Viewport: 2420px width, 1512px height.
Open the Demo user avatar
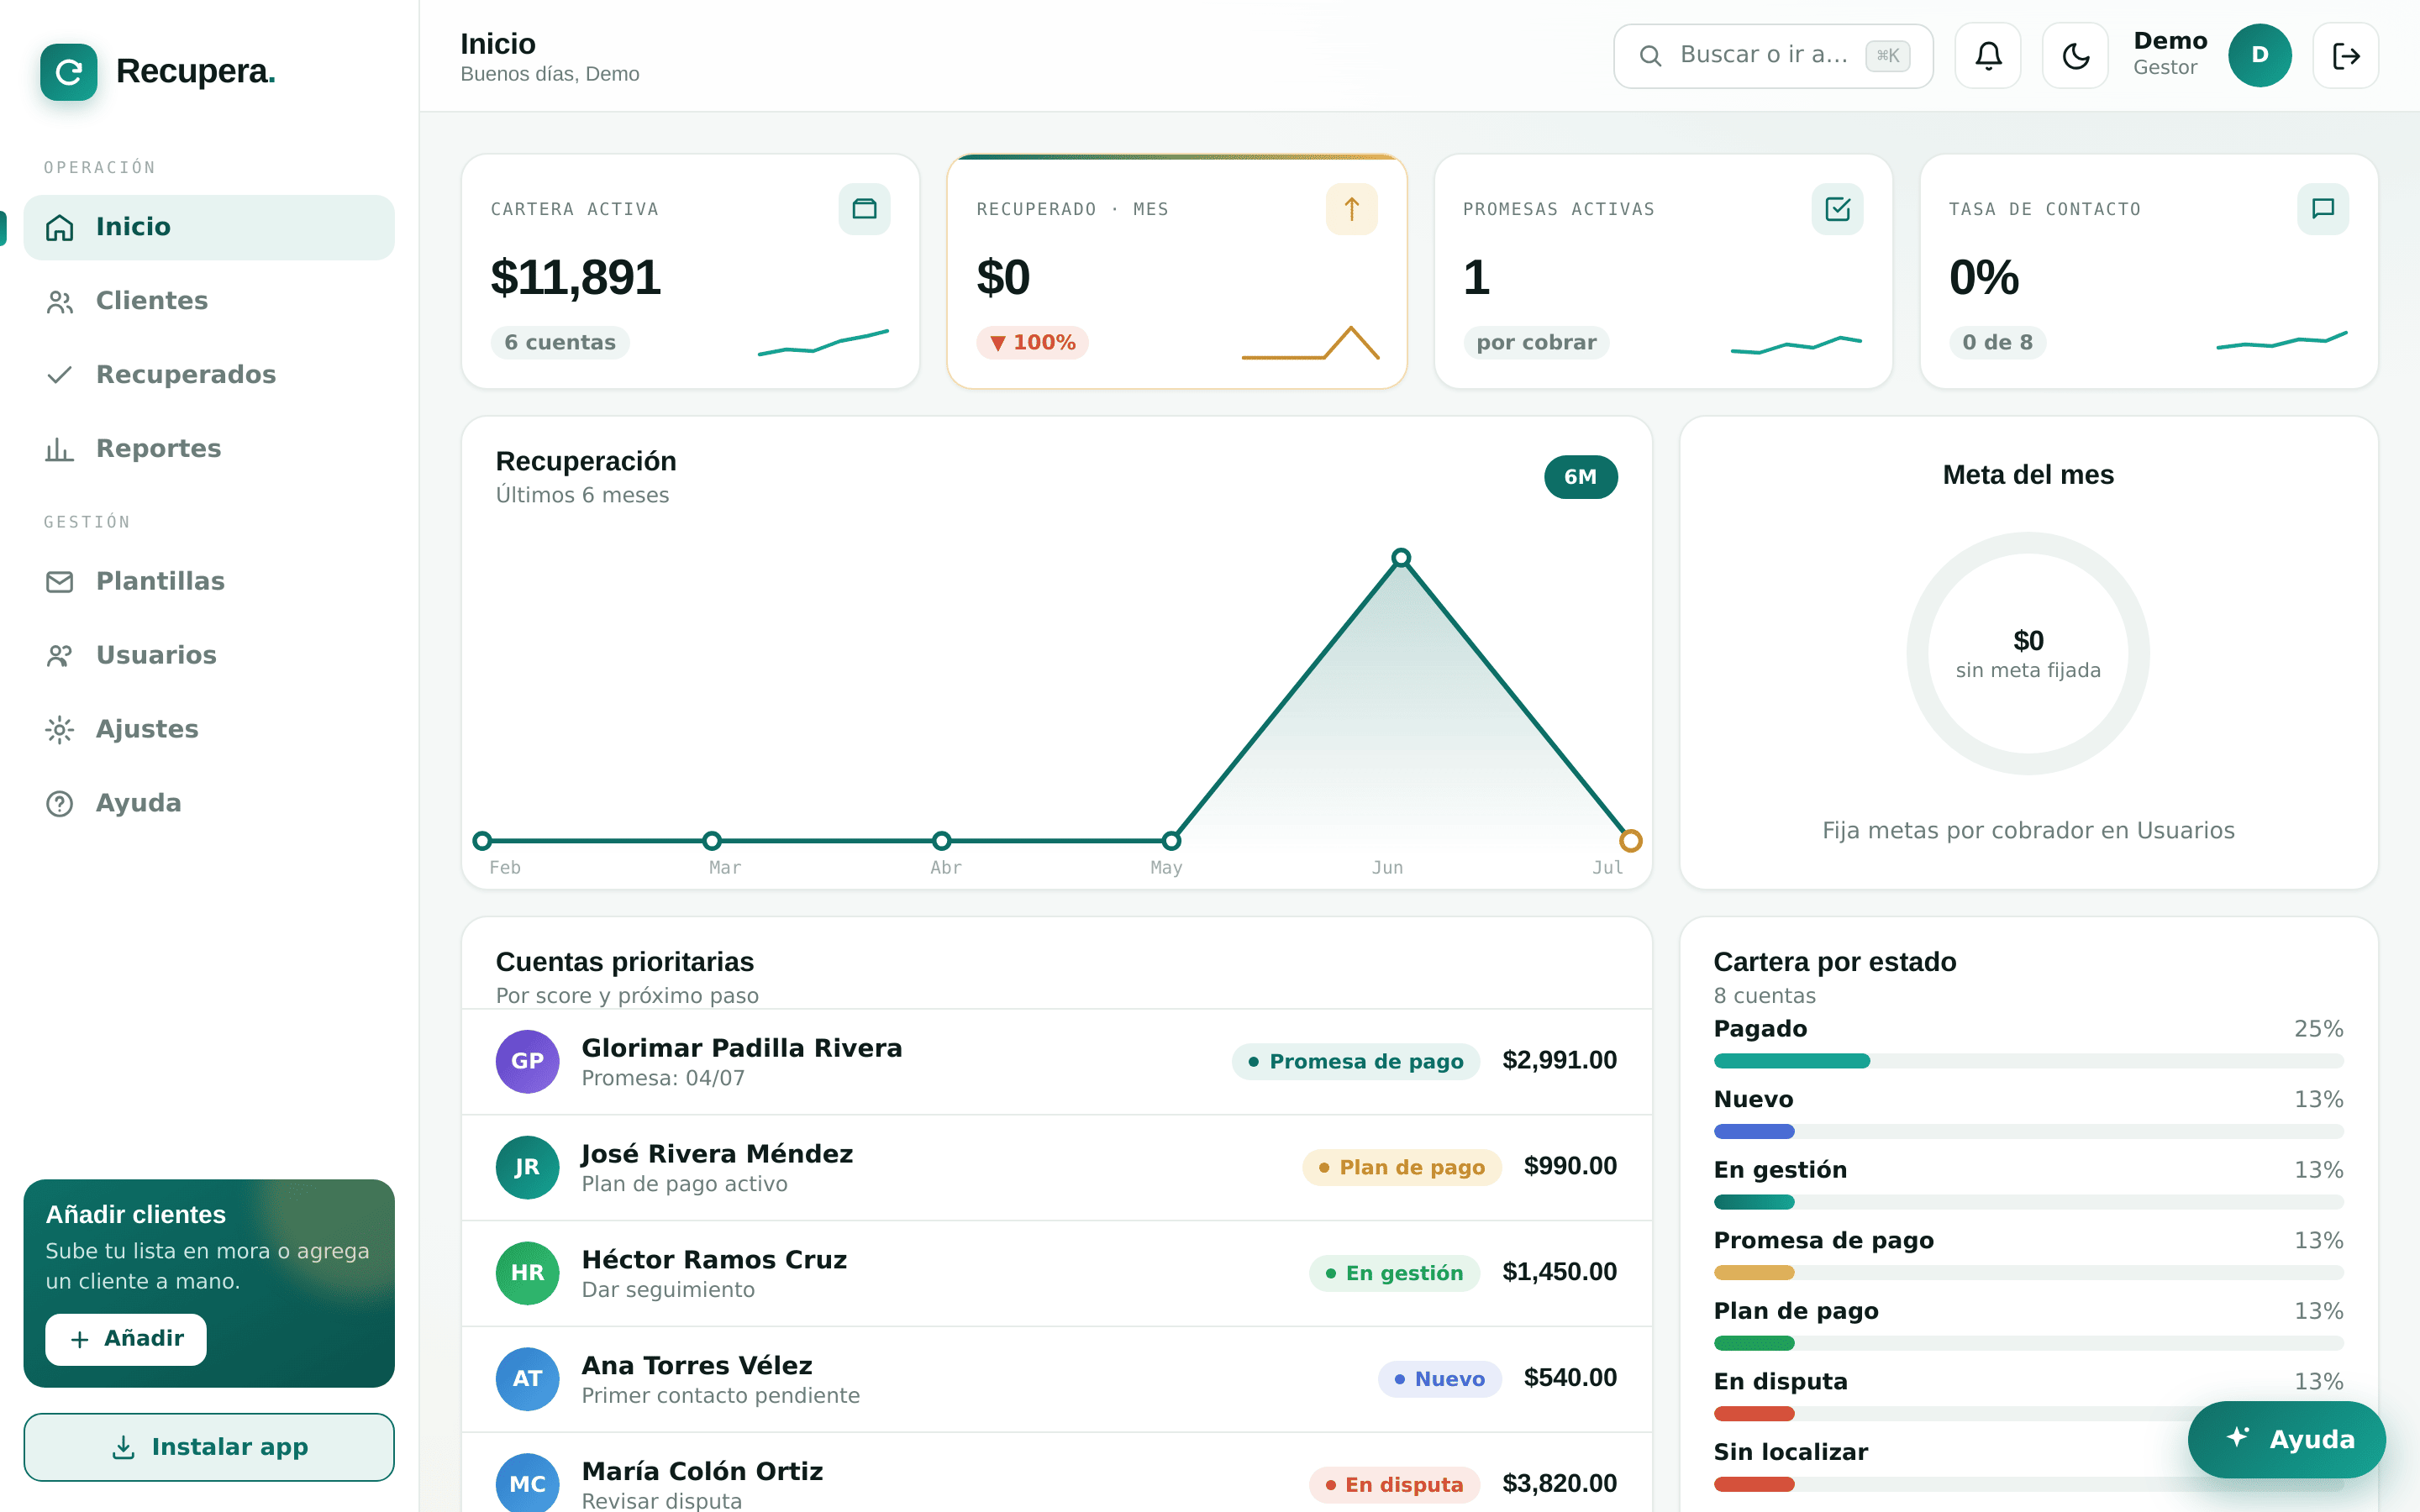[x=2260, y=56]
